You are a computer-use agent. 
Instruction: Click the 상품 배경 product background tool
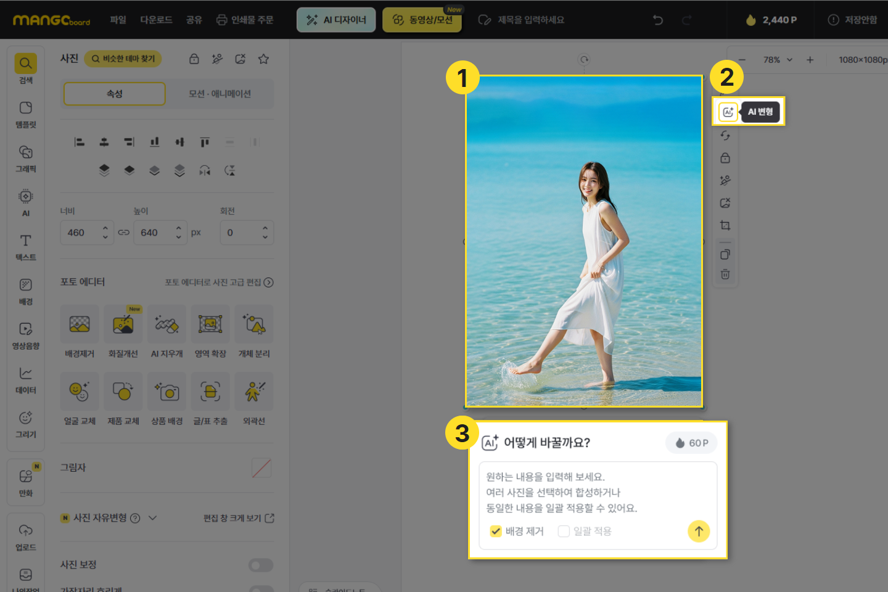166,399
